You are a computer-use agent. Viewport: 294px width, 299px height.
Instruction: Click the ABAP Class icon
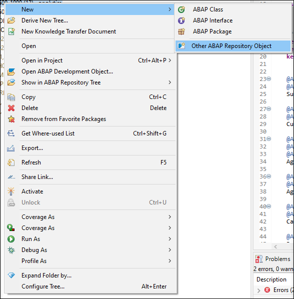(x=181, y=9)
